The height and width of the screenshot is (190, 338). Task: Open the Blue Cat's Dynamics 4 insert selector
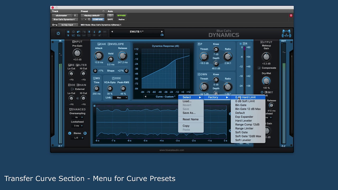coord(65,20)
